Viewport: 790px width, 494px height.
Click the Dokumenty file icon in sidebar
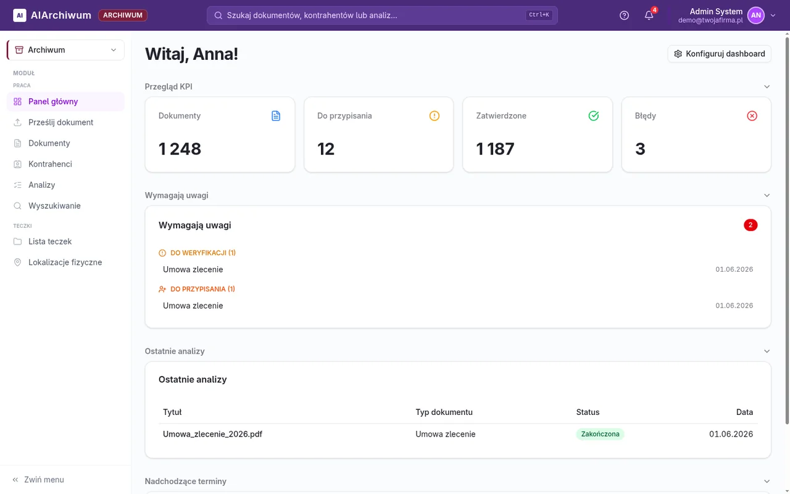17,143
